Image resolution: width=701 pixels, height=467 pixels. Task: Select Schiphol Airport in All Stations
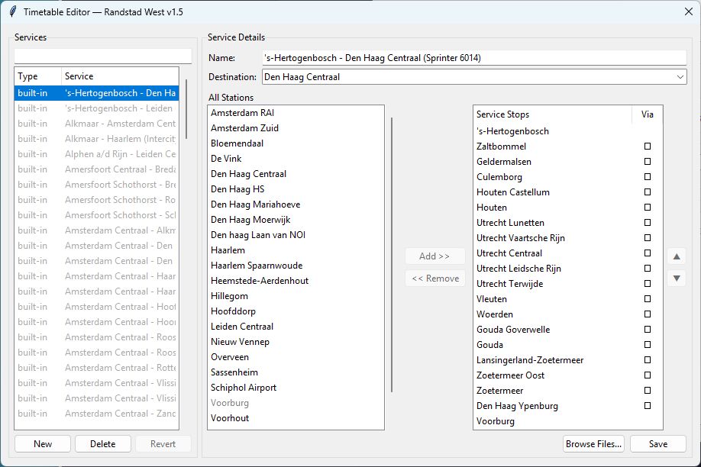point(244,388)
